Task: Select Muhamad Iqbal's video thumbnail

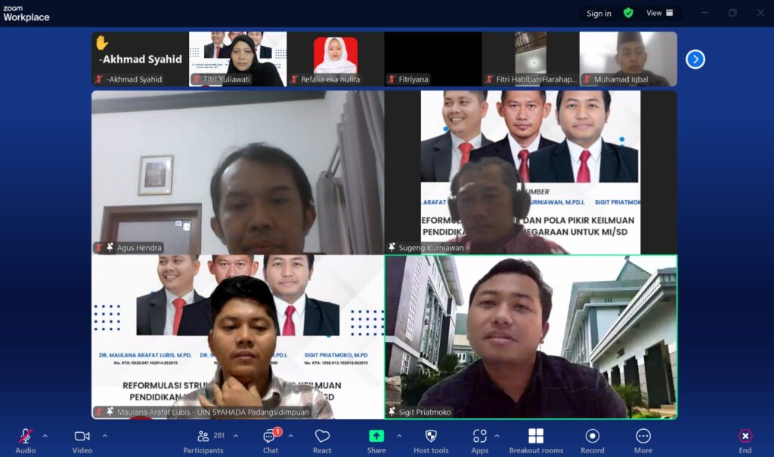Action: (x=628, y=59)
